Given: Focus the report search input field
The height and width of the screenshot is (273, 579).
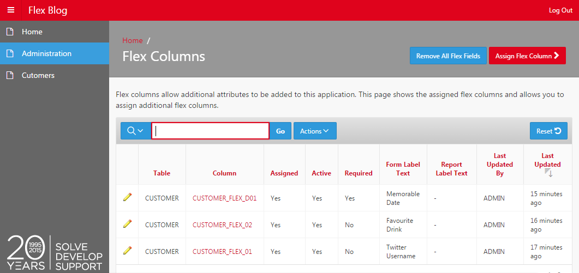Looking at the screenshot, I should tap(210, 131).
